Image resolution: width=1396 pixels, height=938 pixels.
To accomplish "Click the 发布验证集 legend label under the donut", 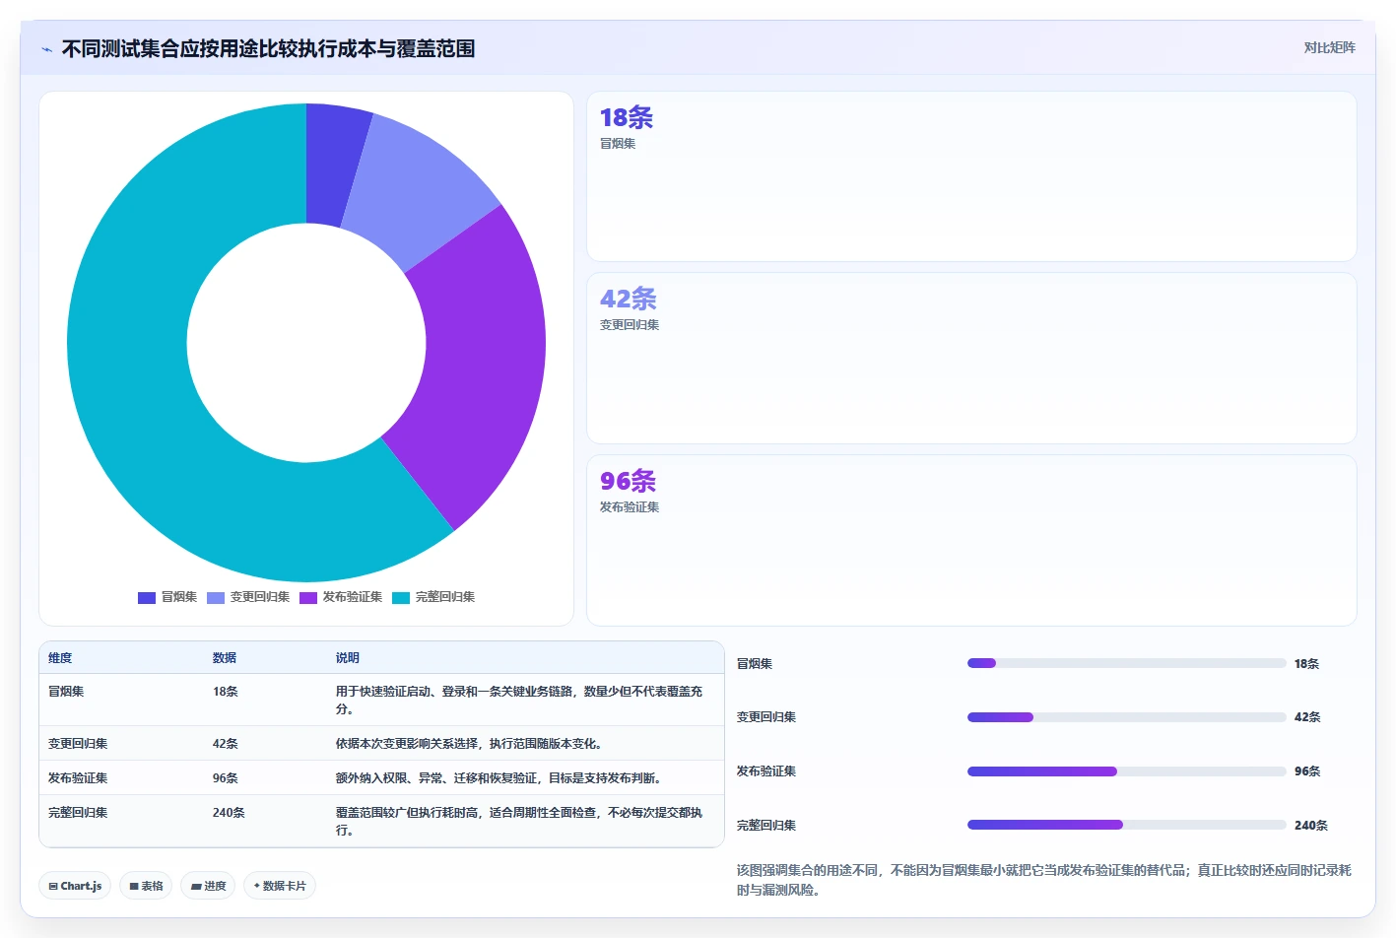I will coord(353,597).
